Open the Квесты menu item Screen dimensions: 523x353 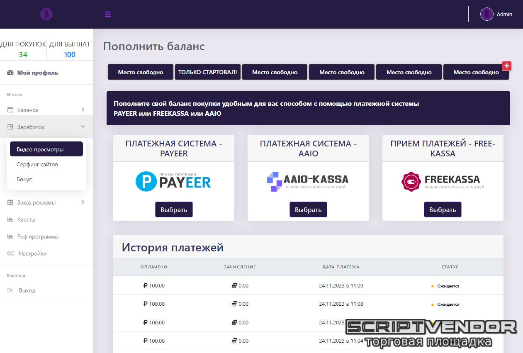click(26, 219)
